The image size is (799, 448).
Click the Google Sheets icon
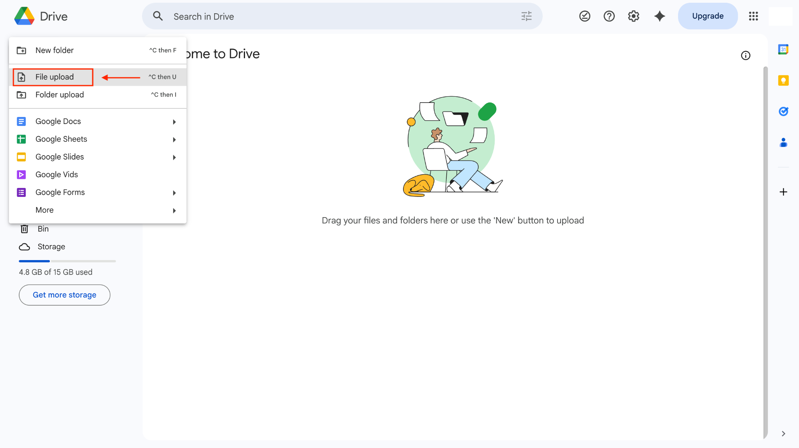[x=21, y=139]
